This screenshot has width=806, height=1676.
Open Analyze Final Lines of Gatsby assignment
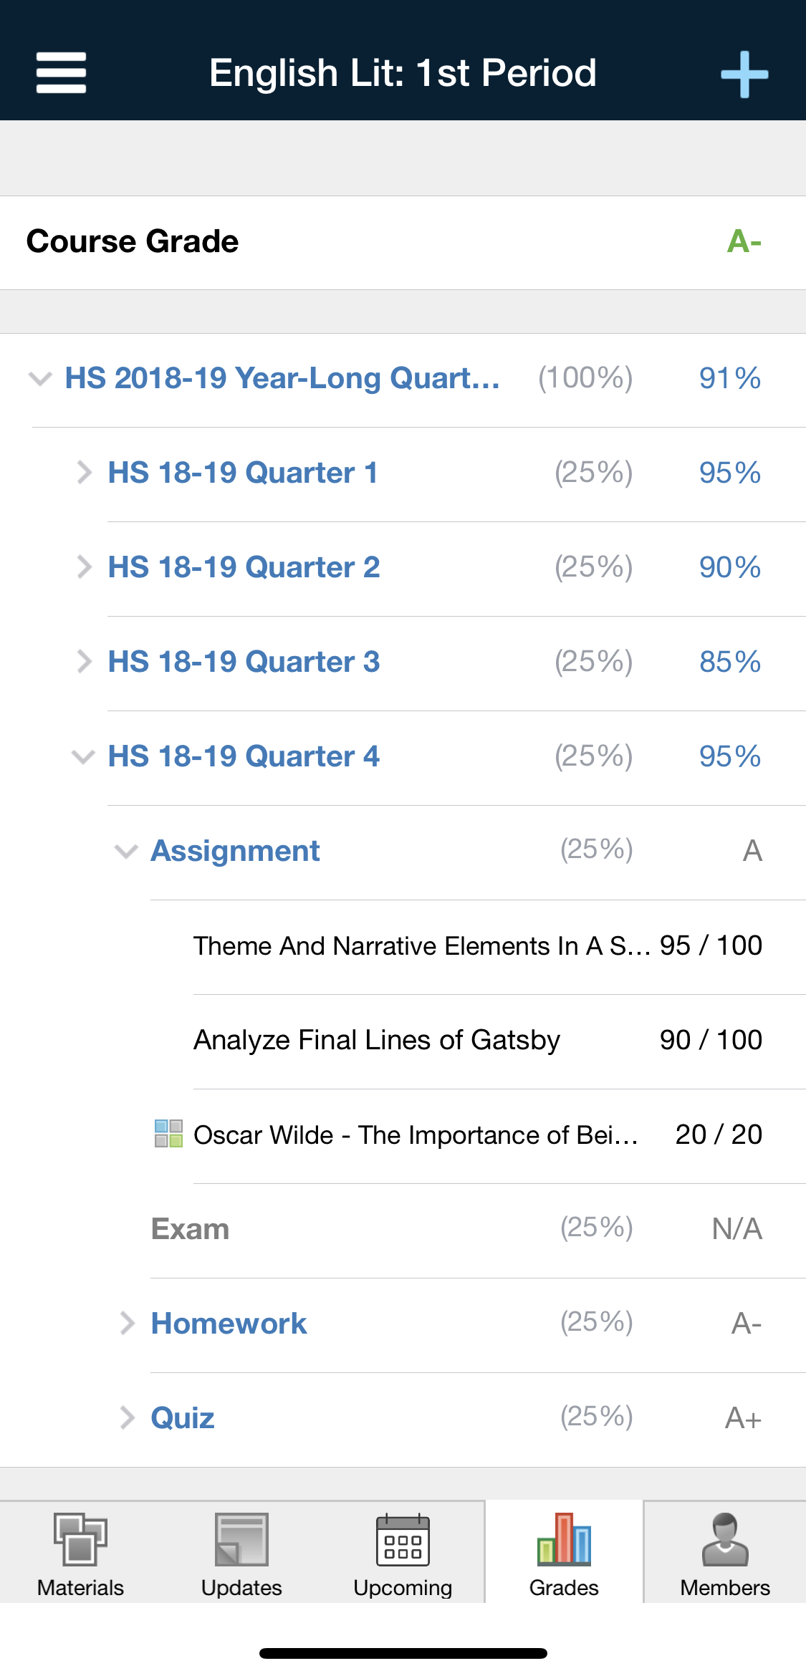tap(377, 1040)
